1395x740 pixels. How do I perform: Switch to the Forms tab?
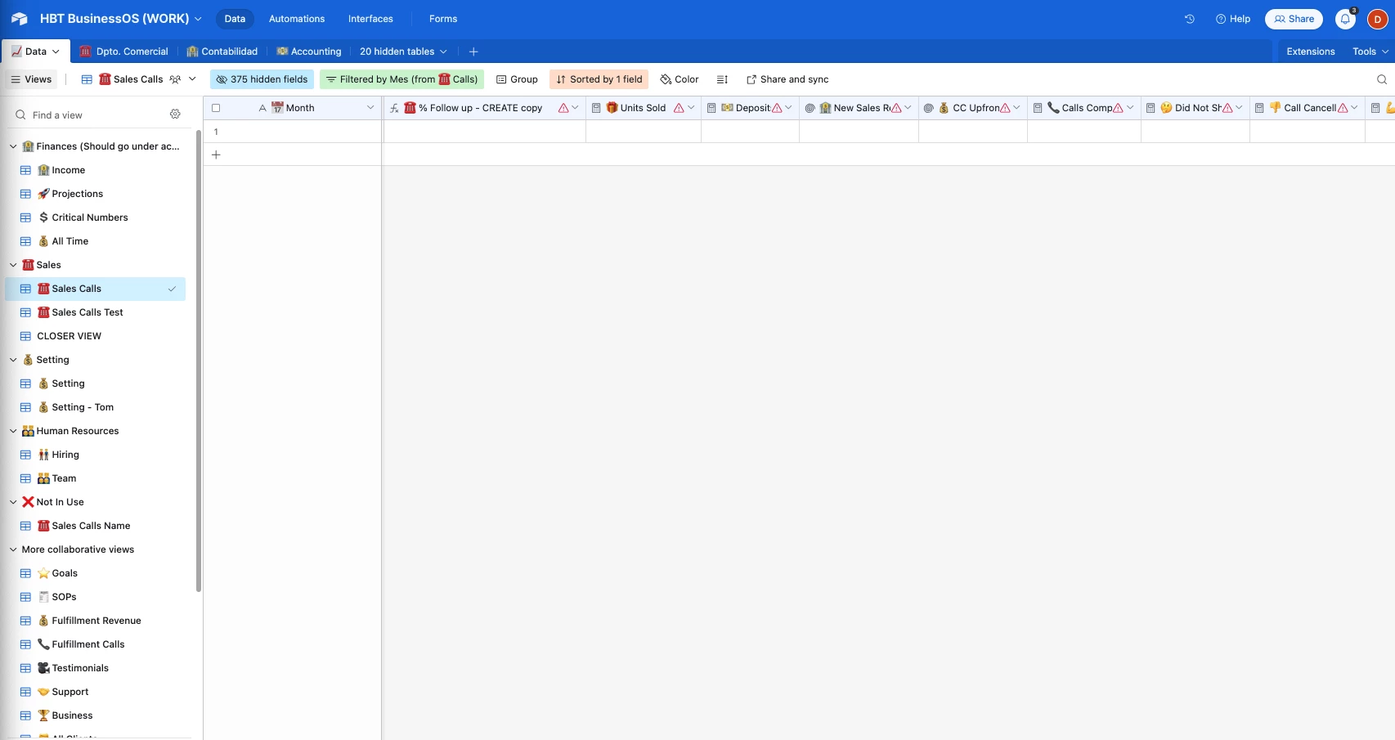(443, 19)
